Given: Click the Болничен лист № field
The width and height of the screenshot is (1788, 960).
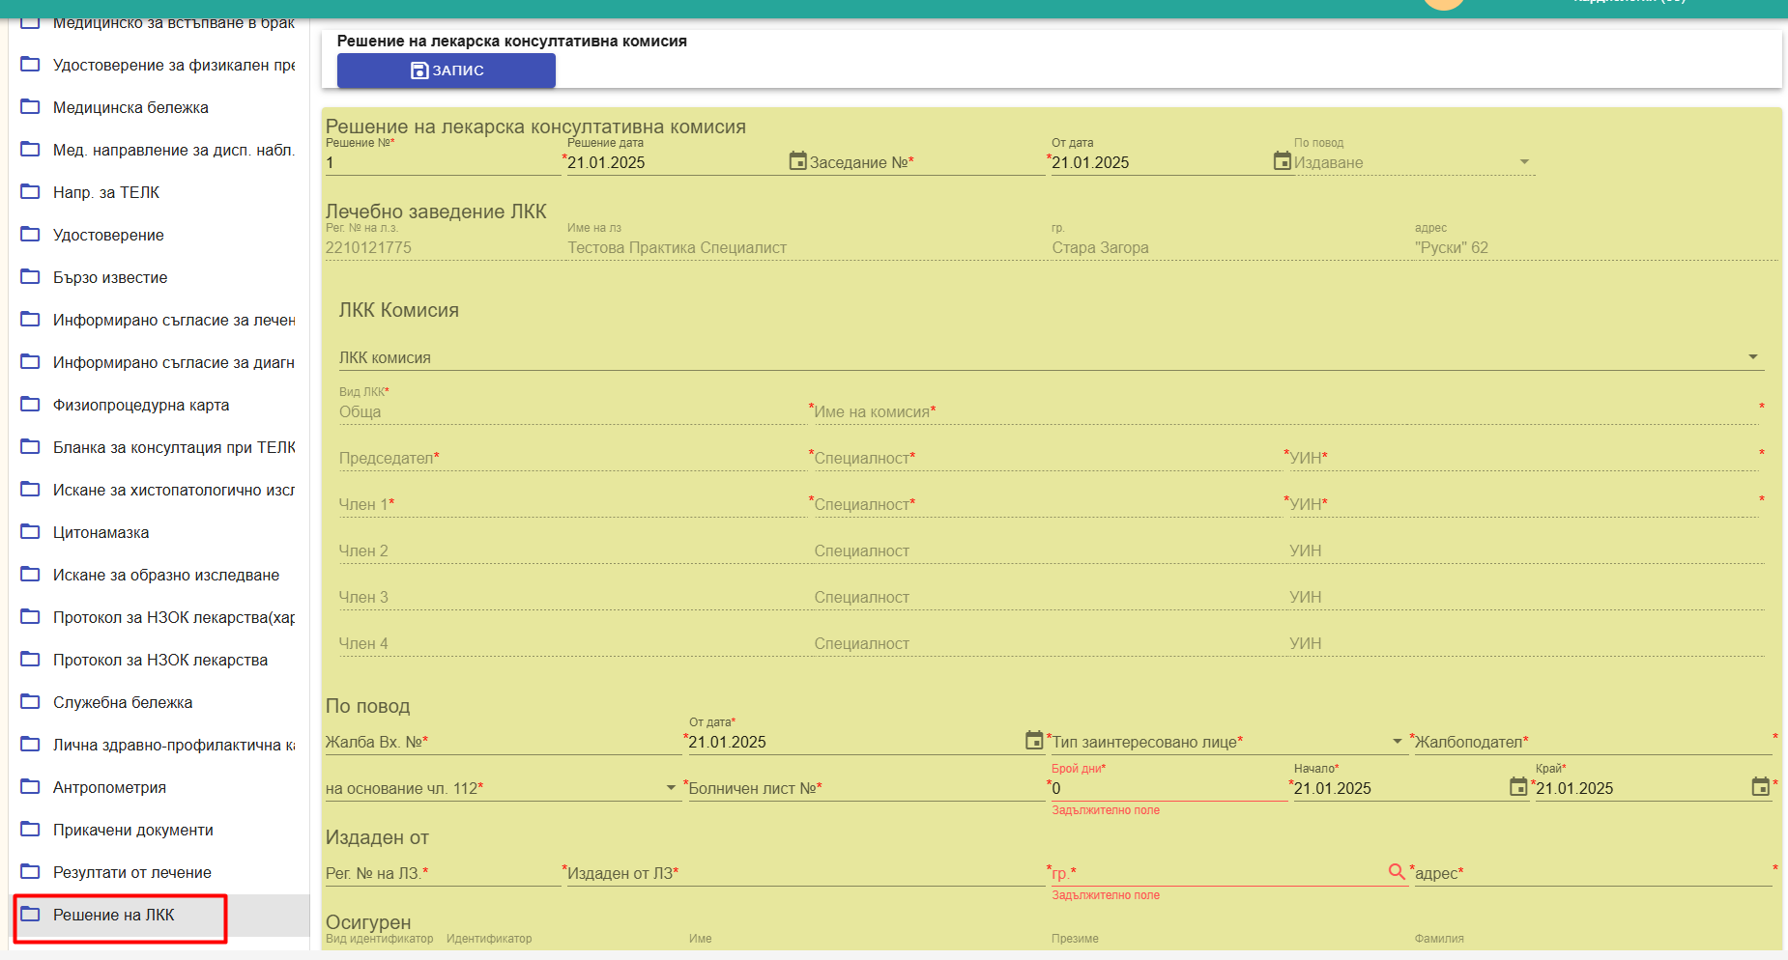Looking at the screenshot, I should point(866,788).
